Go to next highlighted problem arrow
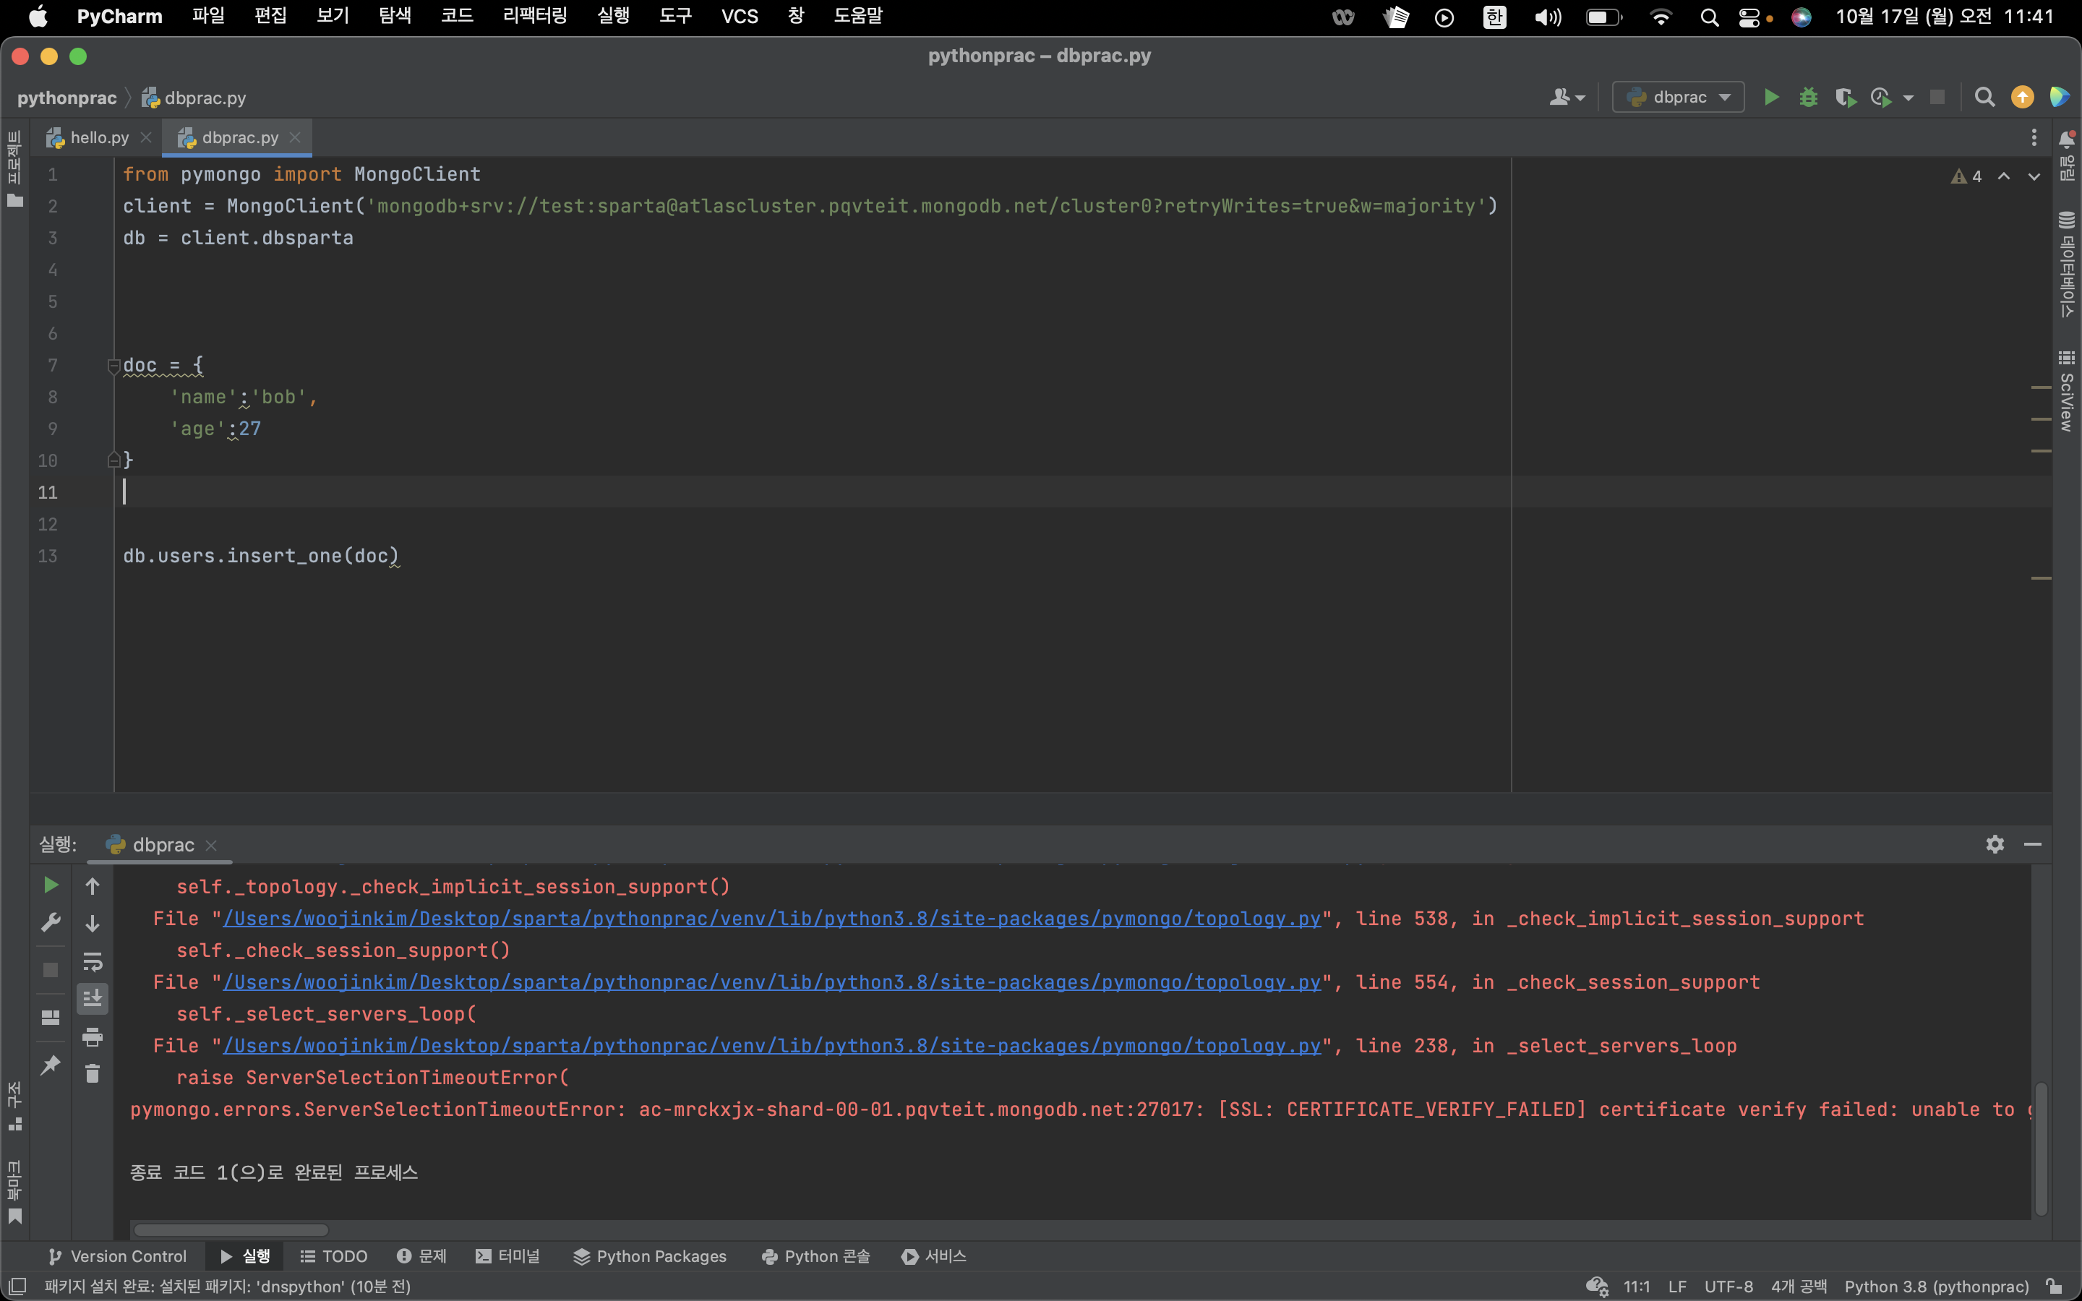The height and width of the screenshot is (1301, 2082). 2034,176
